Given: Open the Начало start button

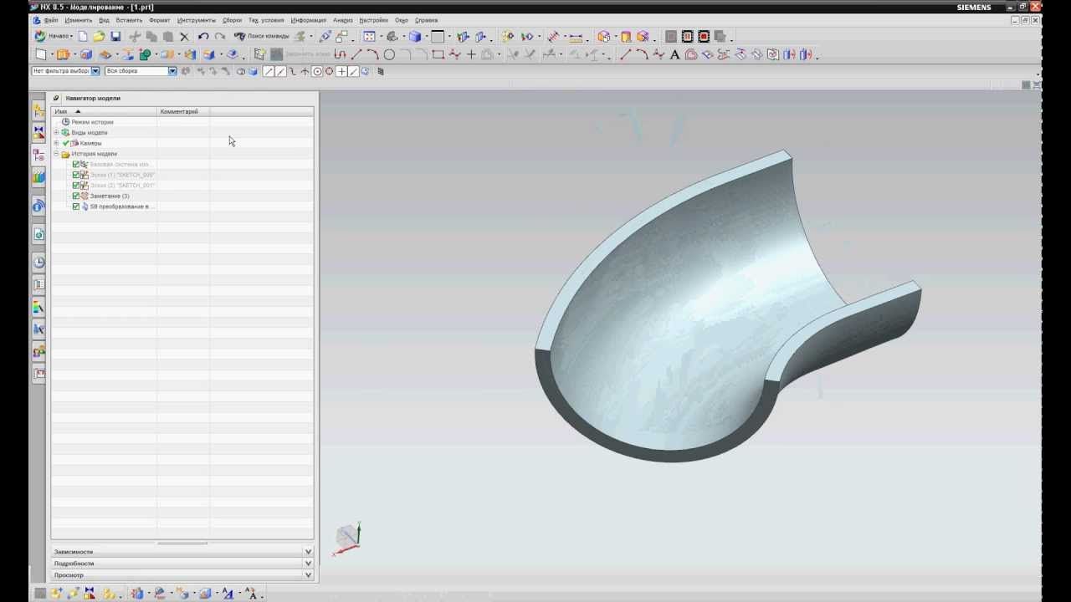Looking at the screenshot, I should [54, 37].
